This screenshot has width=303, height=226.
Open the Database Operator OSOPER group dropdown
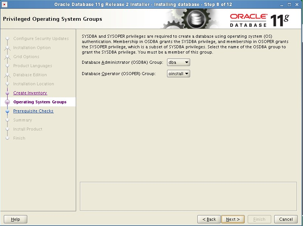[186, 74]
